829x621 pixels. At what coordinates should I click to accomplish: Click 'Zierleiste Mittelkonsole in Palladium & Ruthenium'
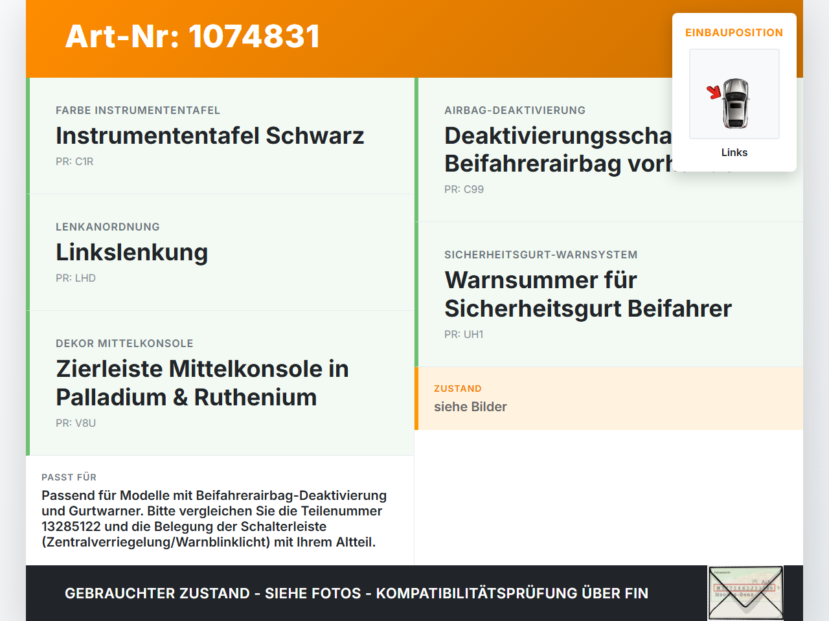202,383
